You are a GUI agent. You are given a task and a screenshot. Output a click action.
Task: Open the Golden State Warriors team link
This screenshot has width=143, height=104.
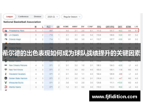(18, 78)
